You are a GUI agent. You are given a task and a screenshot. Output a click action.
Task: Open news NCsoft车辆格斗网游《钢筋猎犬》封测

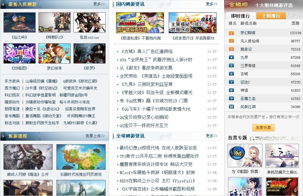157,173
